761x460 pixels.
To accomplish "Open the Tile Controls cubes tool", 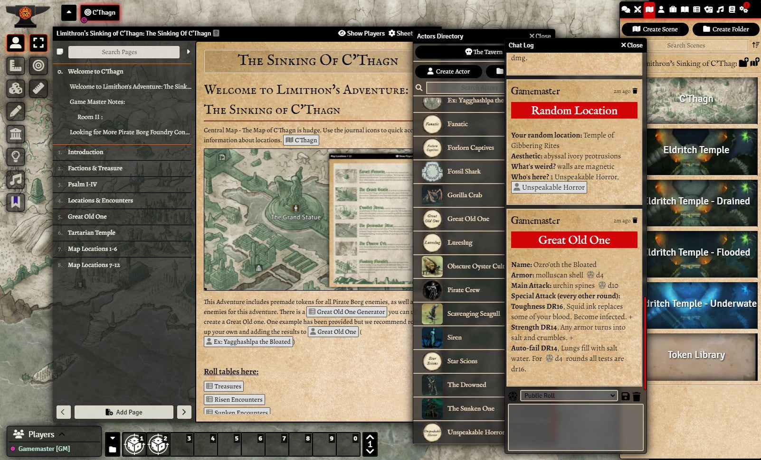I will click(x=16, y=89).
